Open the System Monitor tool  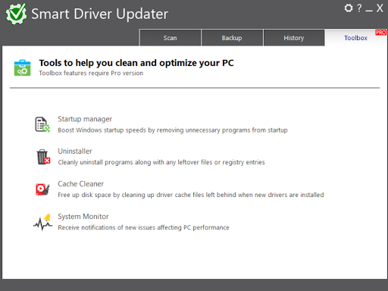[83, 217]
